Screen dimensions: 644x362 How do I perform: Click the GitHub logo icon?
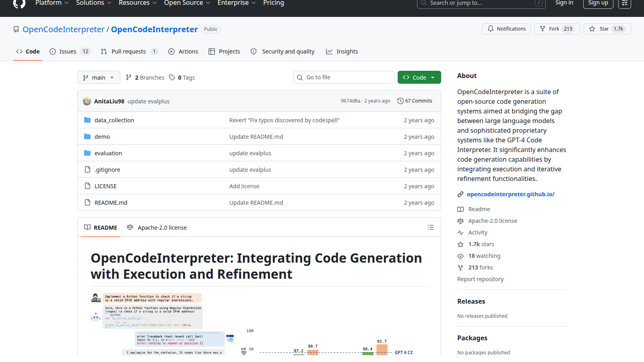pyautogui.click(x=19, y=3)
